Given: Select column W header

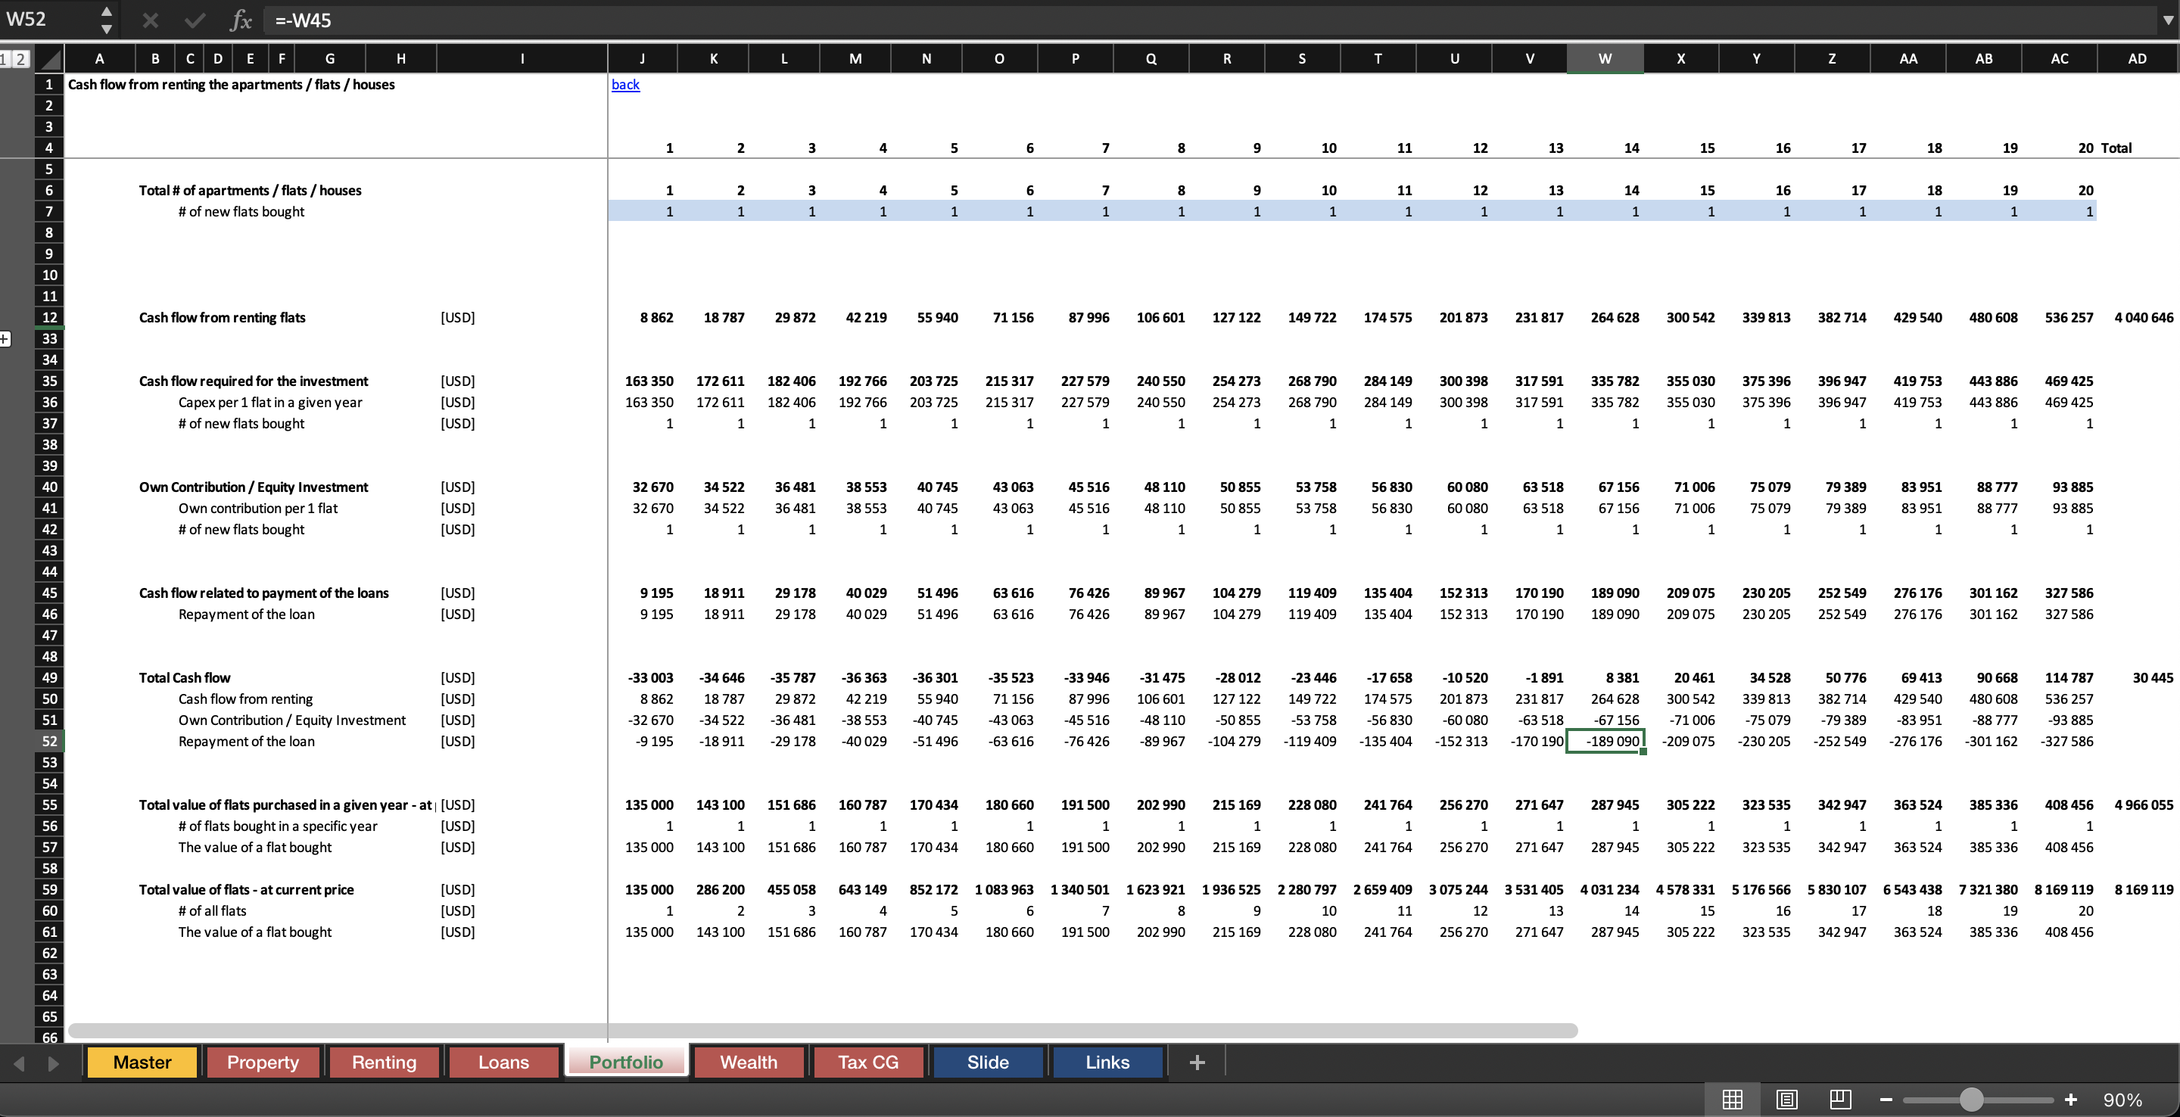Looking at the screenshot, I should pyautogui.click(x=1605, y=58).
